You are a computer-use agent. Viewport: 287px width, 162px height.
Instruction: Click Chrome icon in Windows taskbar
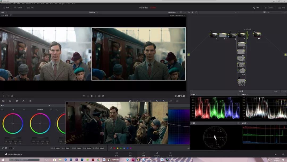tap(99, 160)
